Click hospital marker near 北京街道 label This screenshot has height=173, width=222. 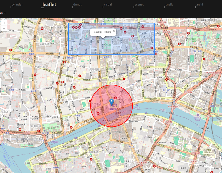coord(133,36)
